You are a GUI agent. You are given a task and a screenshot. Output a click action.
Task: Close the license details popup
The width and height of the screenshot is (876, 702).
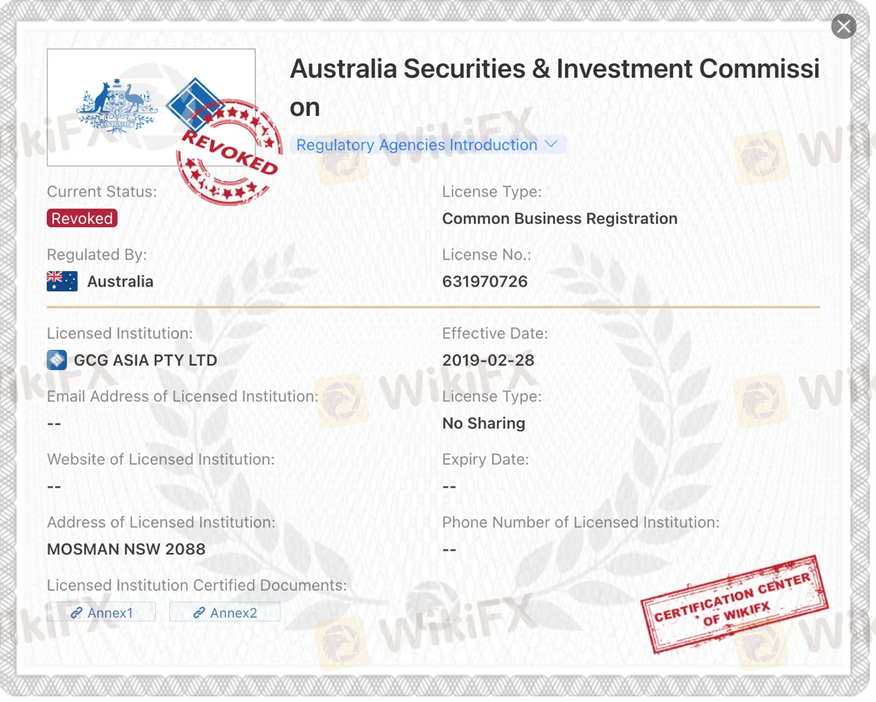click(x=844, y=27)
